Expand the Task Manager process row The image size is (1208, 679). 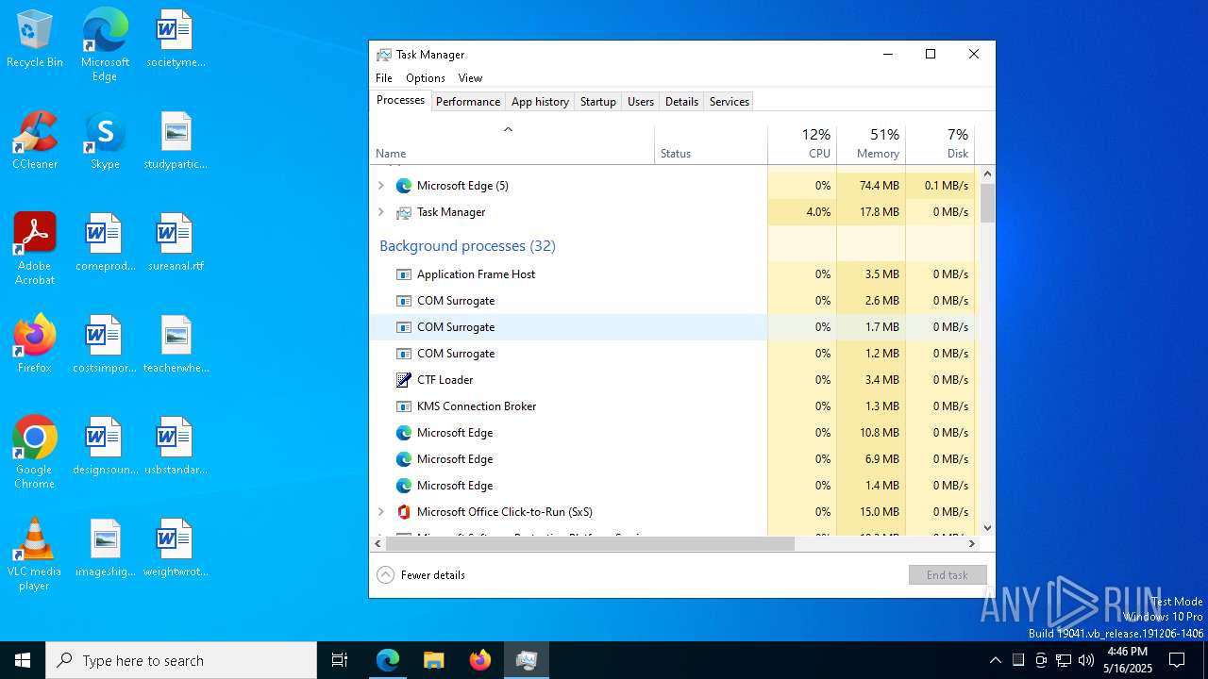[381, 212]
